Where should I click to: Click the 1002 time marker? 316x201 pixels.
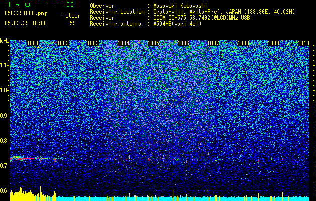[x=63, y=43]
